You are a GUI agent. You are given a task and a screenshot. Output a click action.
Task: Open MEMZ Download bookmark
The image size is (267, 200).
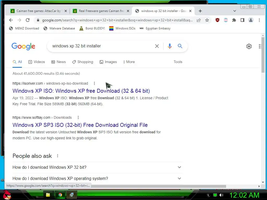point(24,28)
